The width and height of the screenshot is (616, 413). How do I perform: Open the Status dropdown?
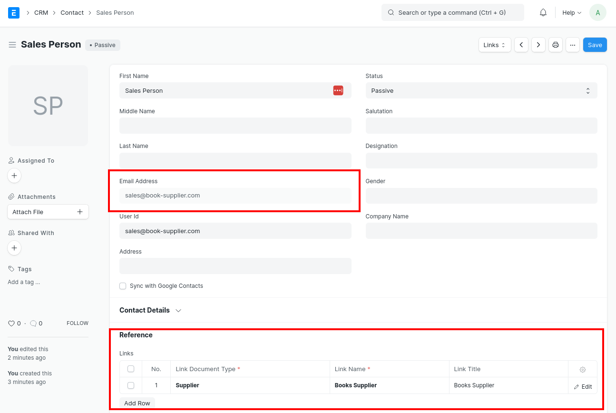[x=481, y=90]
